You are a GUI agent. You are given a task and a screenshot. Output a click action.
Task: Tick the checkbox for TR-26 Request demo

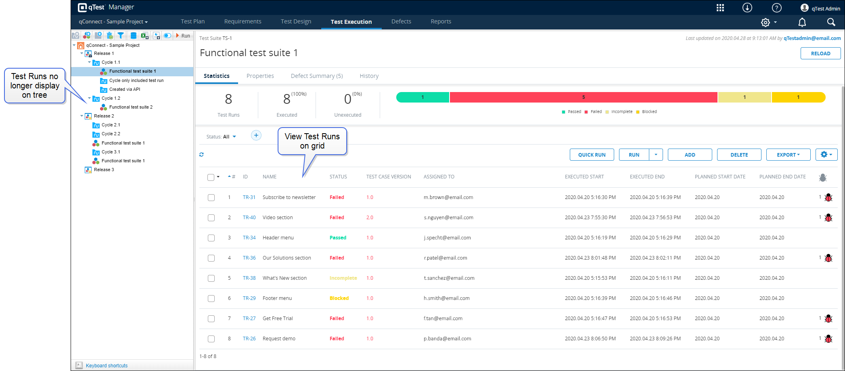[211, 339]
